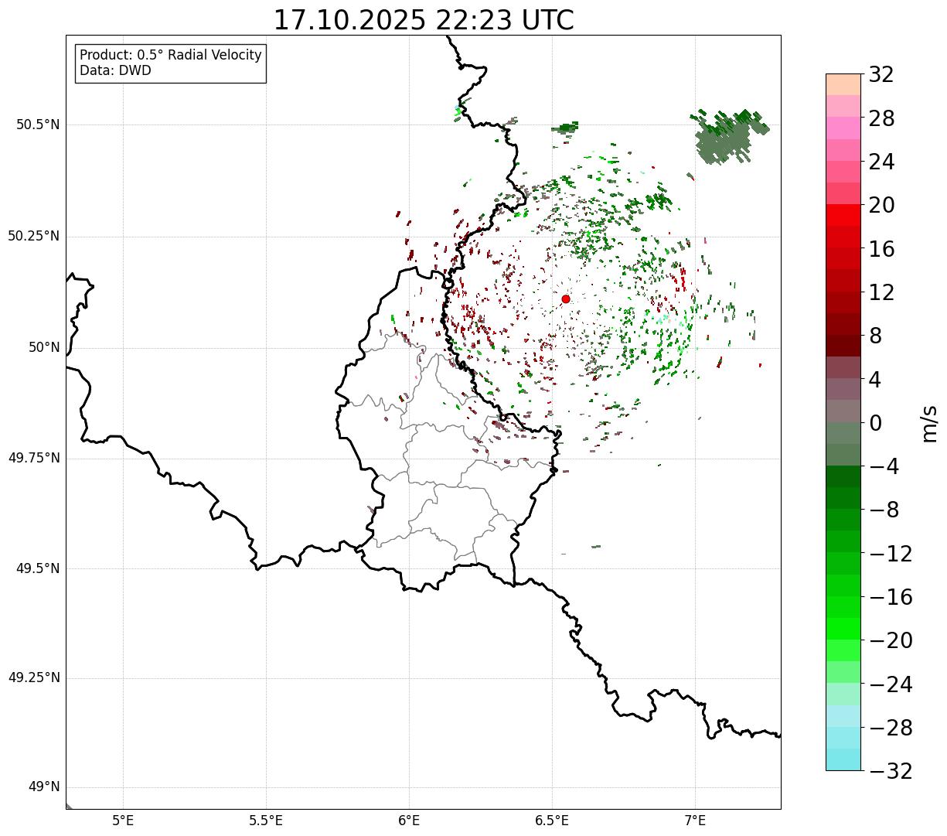Click the latitude label 50.25°N
This screenshot has width=947, height=836.
click(x=34, y=236)
